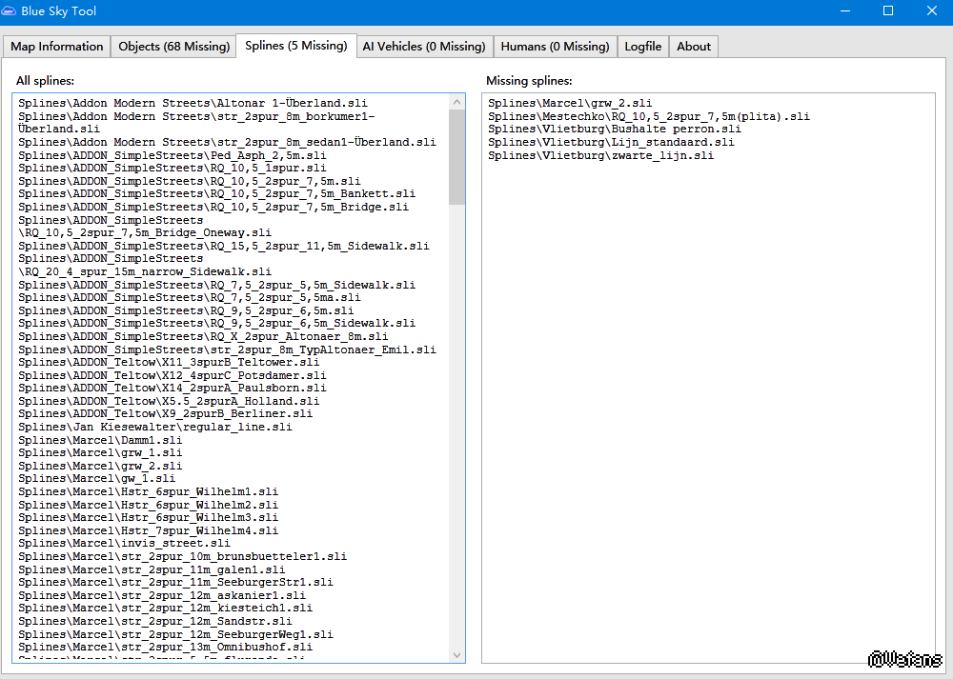Switch to Objects (68 Missing) tab
953x679 pixels.
click(x=173, y=47)
